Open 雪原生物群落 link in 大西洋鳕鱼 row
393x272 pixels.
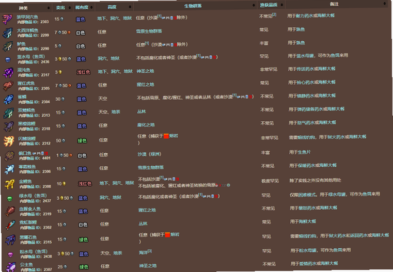[149, 31]
